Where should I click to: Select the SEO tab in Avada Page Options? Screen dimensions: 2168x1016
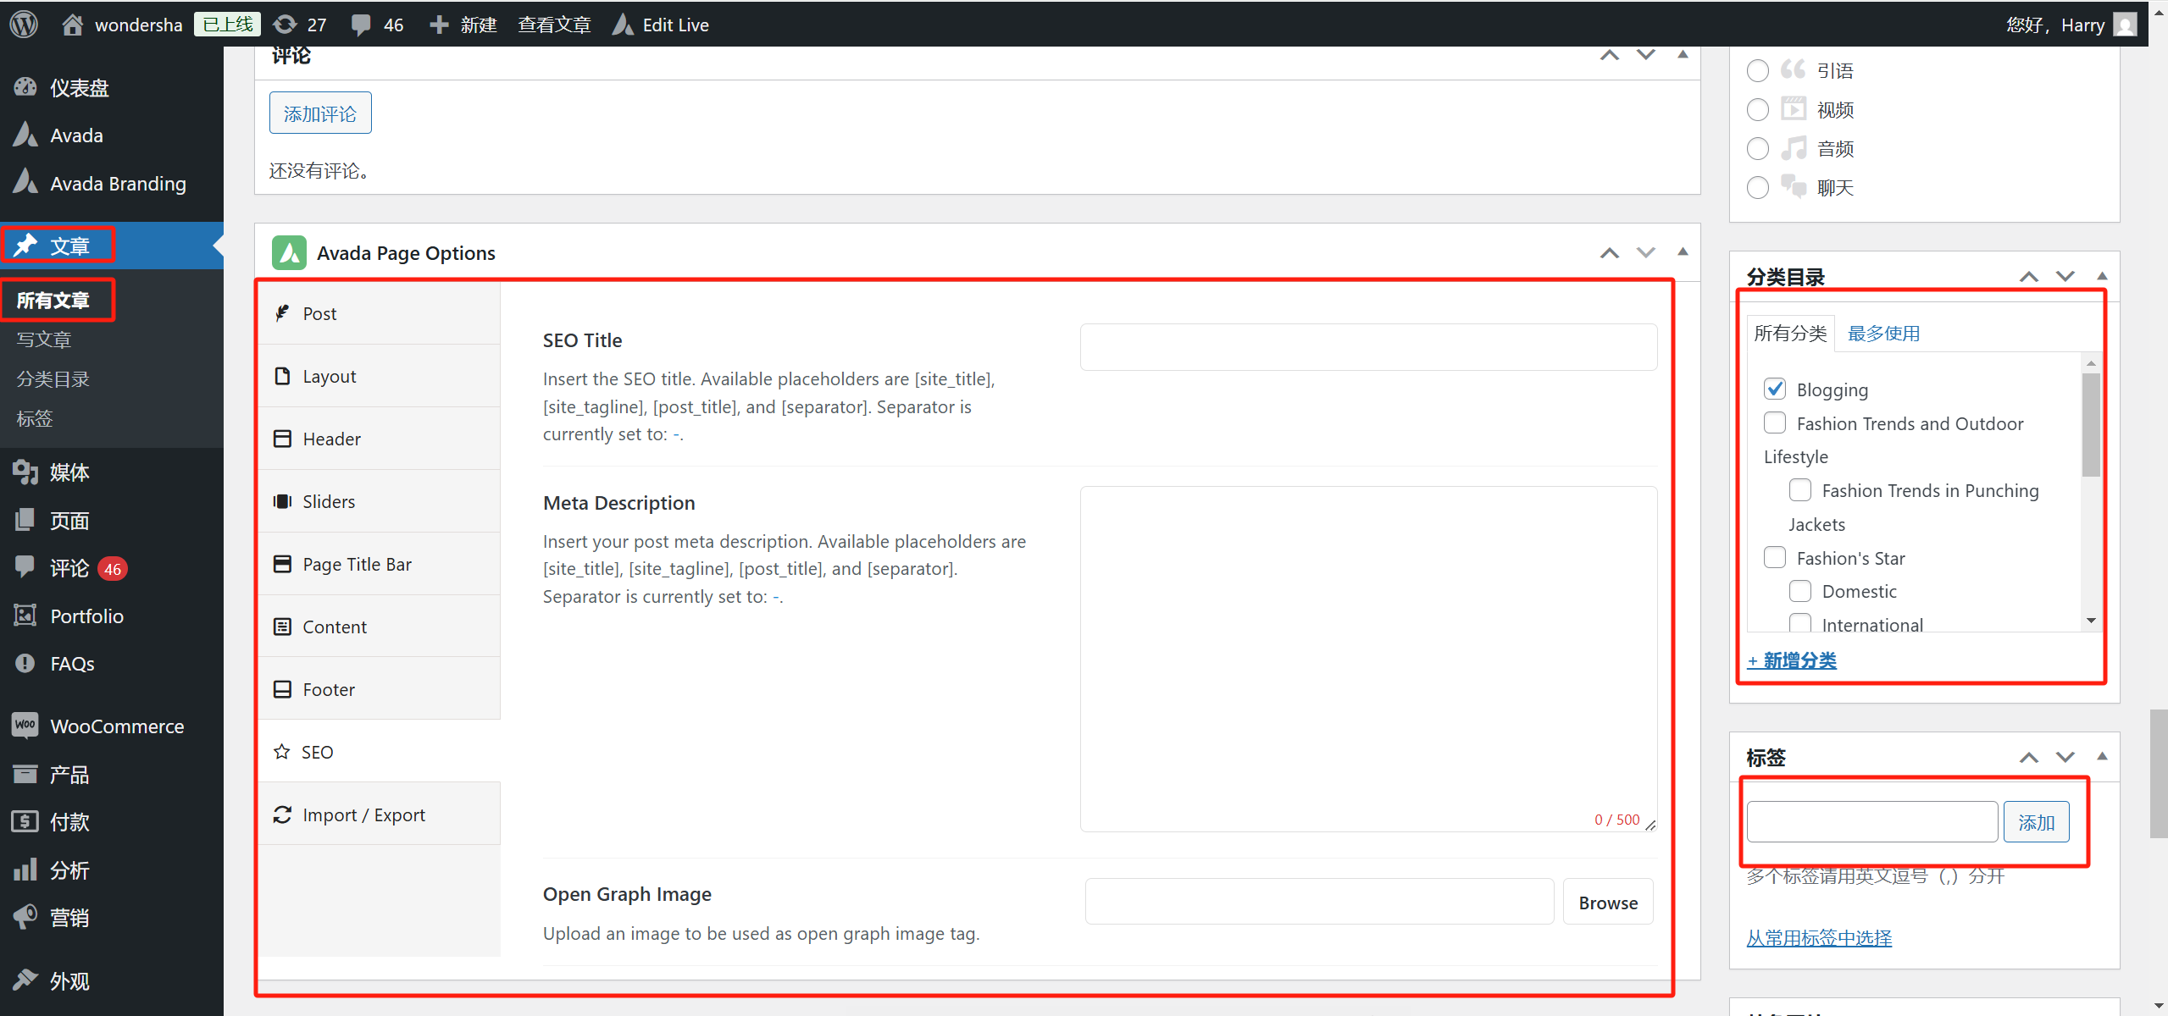(317, 751)
